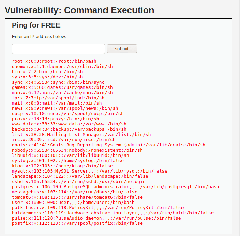Click the PostgreSQL administrator output line
This screenshot has width=240, height=236.
(x=115, y=187)
